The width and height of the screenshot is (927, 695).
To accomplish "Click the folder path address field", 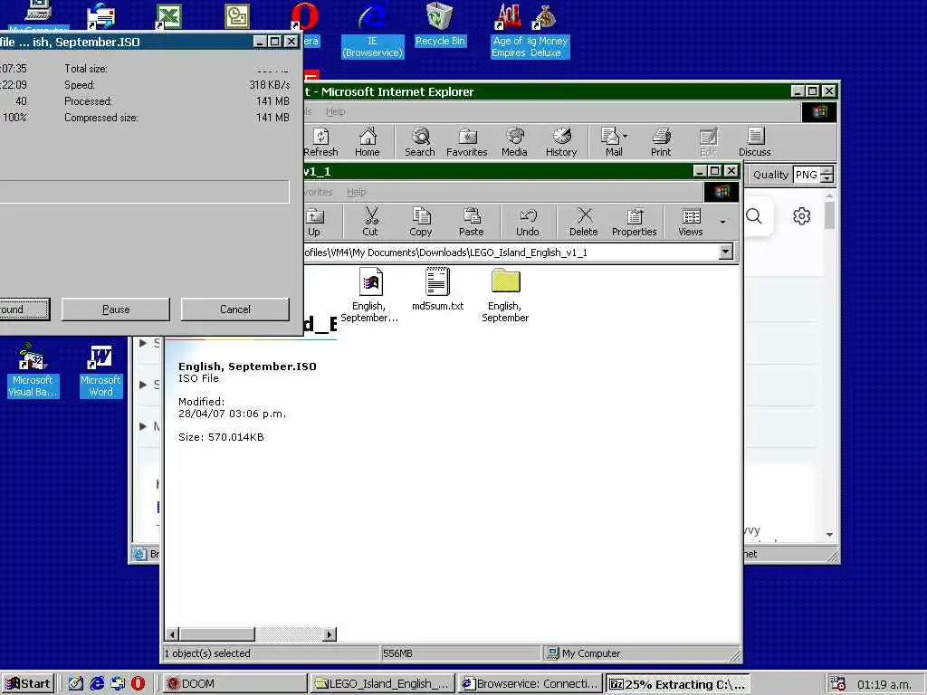I will [511, 252].
